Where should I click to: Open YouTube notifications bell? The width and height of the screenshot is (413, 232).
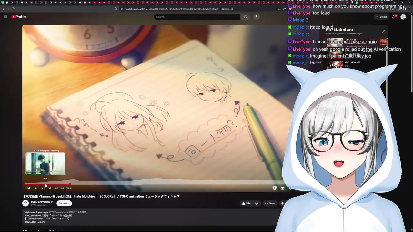(394, 17)
